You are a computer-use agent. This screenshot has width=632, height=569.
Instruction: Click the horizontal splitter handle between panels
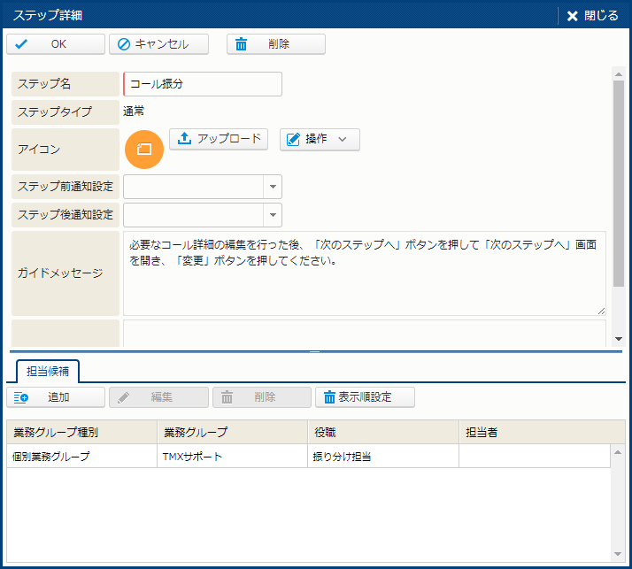point(315,351)
